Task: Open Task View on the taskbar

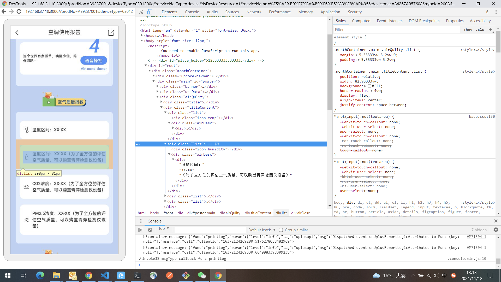Action: tap(23, 275)
